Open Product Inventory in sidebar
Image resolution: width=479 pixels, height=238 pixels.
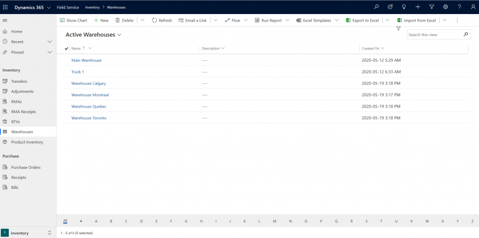(x=28, y=142)
